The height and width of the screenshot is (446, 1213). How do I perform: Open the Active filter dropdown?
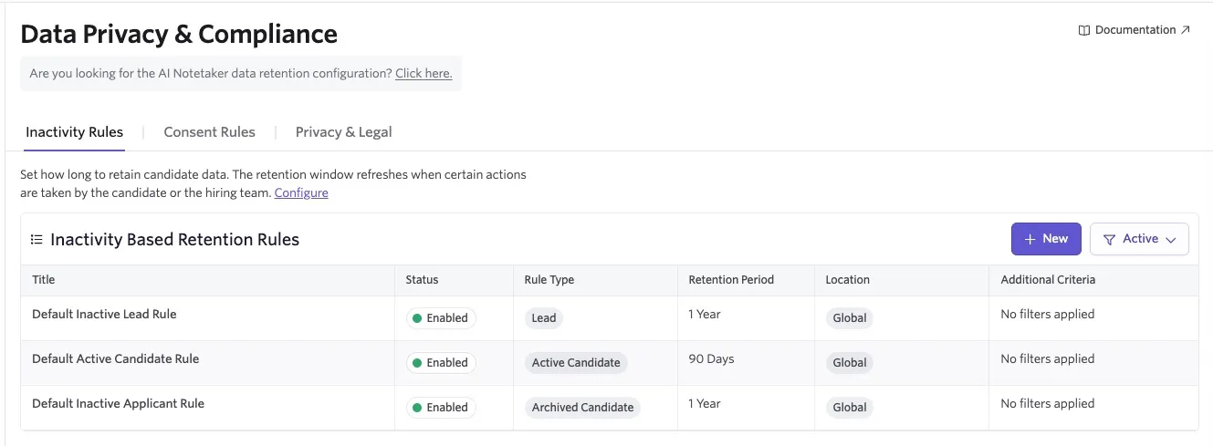1139,239
